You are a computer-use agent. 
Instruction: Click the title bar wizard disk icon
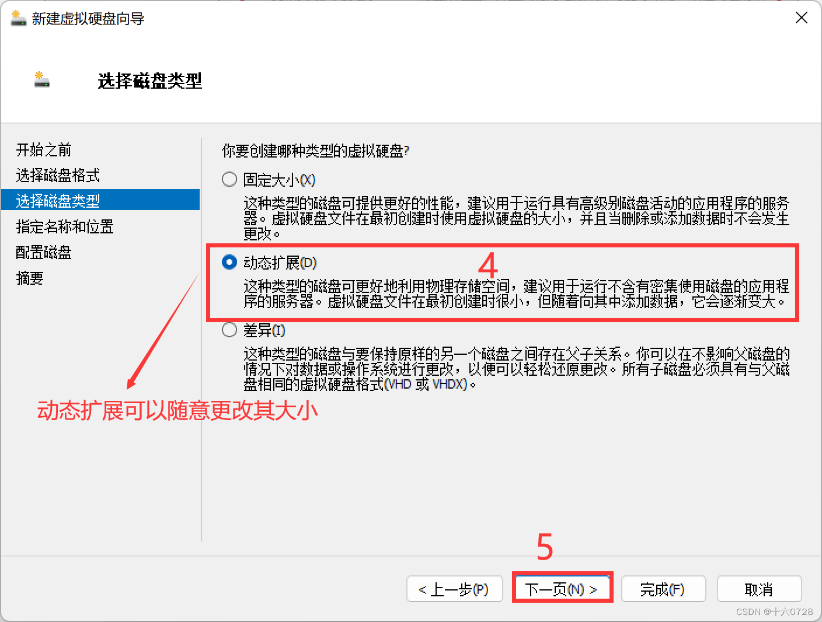(x=19, y=18)
